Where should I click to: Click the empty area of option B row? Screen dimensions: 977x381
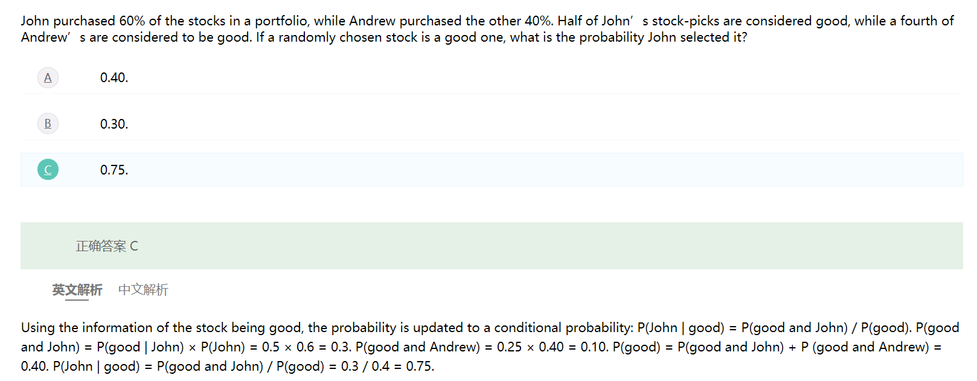483,124
